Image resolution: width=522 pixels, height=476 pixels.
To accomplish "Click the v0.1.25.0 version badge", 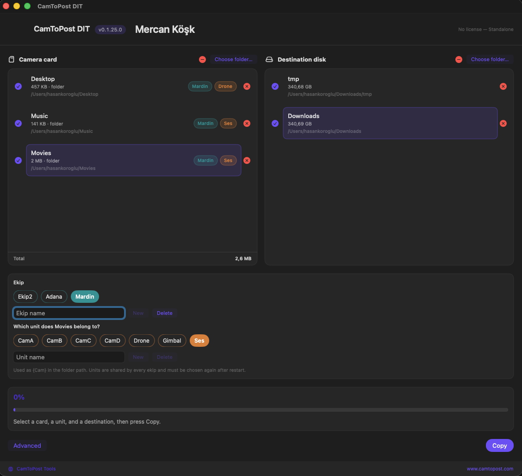I will [x=110, y=30].
